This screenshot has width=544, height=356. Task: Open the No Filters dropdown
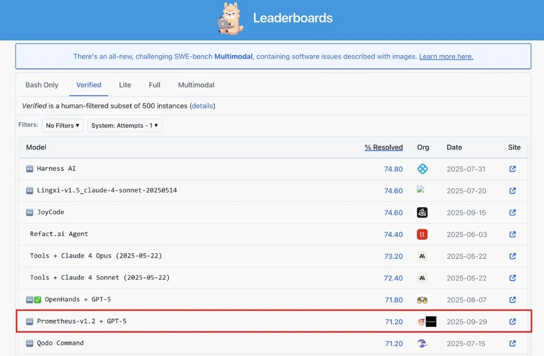(62, 125)
